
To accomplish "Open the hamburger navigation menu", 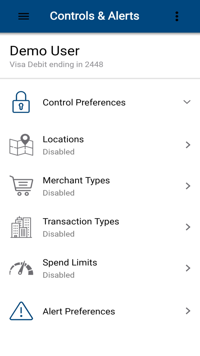I will click(x=23, y=16).
